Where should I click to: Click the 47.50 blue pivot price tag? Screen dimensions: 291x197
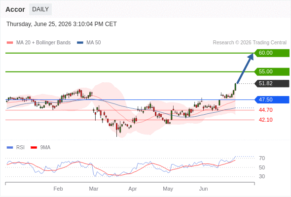coord(271,99)
